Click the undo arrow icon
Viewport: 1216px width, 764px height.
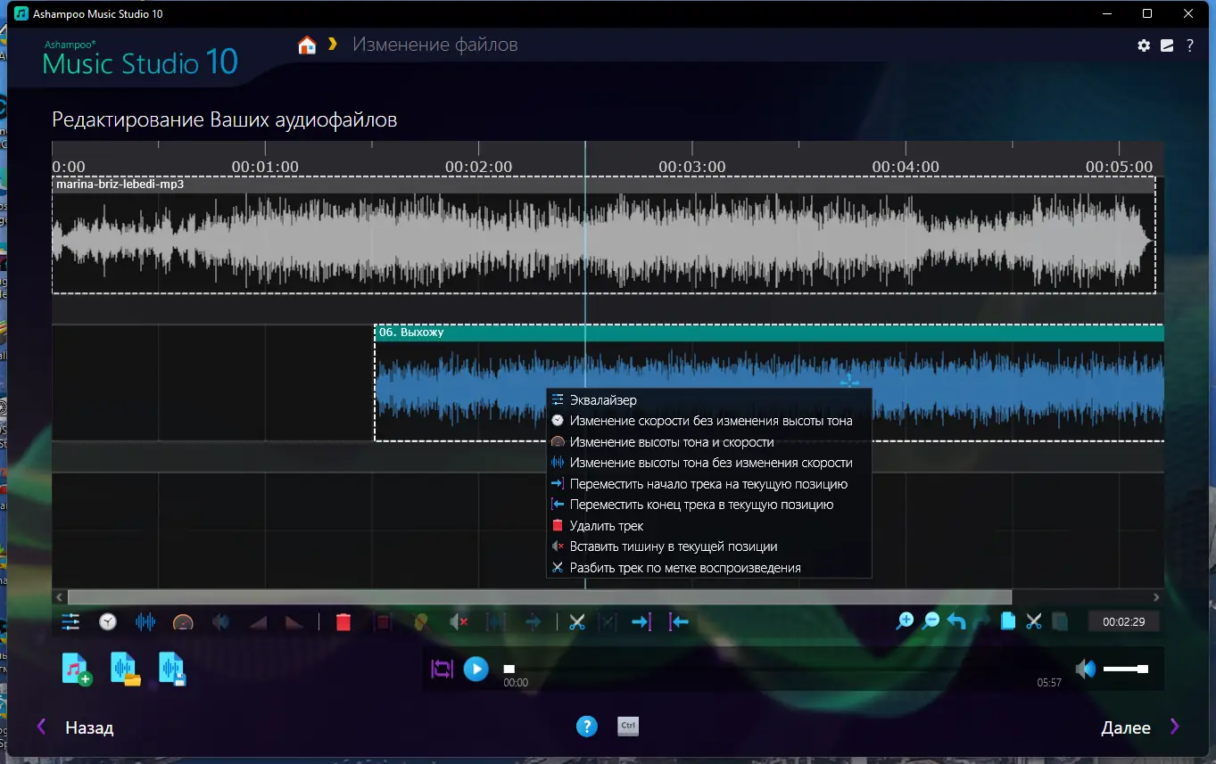(x=956, y=621)
